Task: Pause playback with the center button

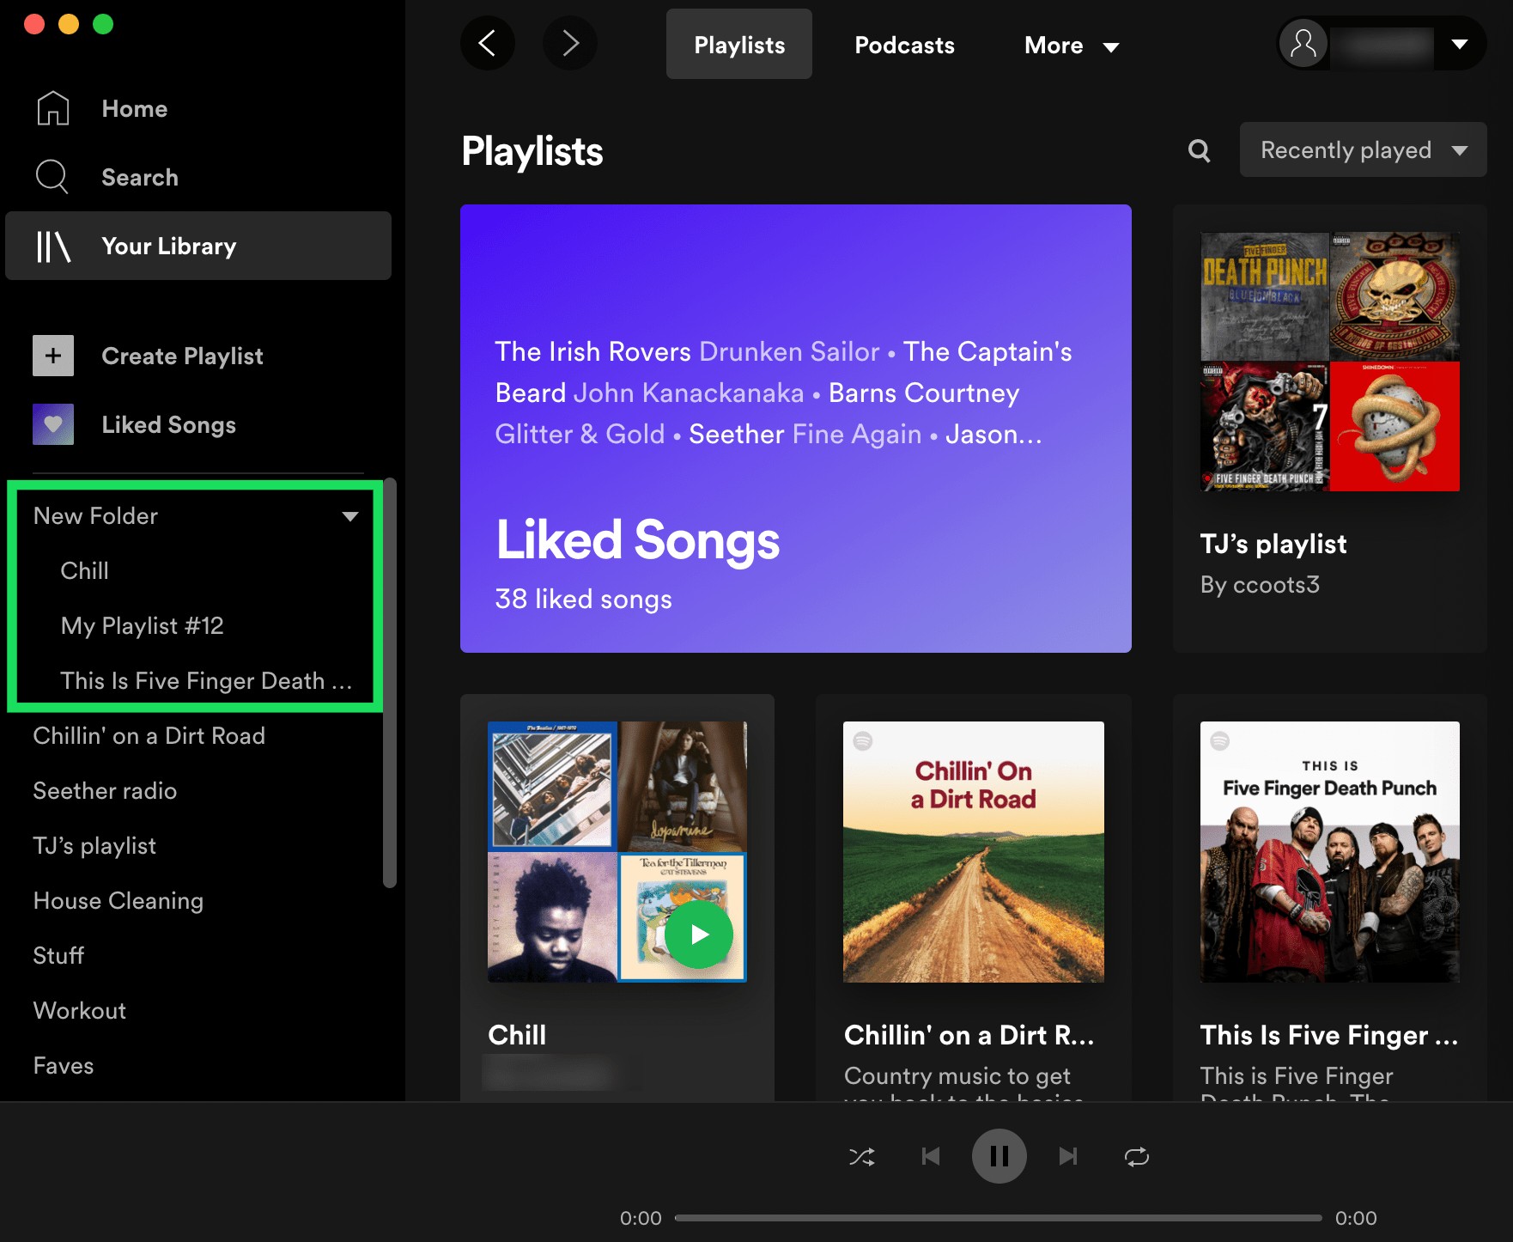Action: tap(1000, 1156)
